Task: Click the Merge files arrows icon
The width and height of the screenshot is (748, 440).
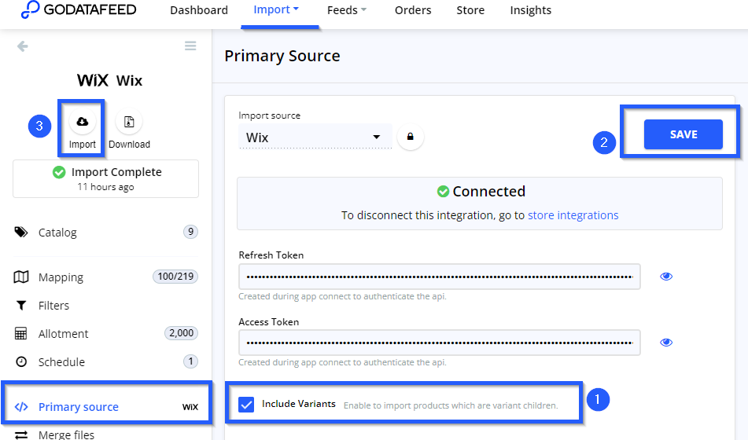Action: (21, 434)
